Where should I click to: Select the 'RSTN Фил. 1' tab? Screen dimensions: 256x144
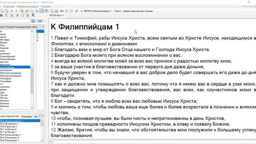57,15
